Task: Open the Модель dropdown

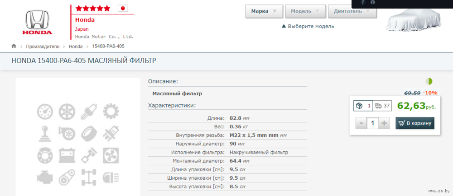Action: 305,11
